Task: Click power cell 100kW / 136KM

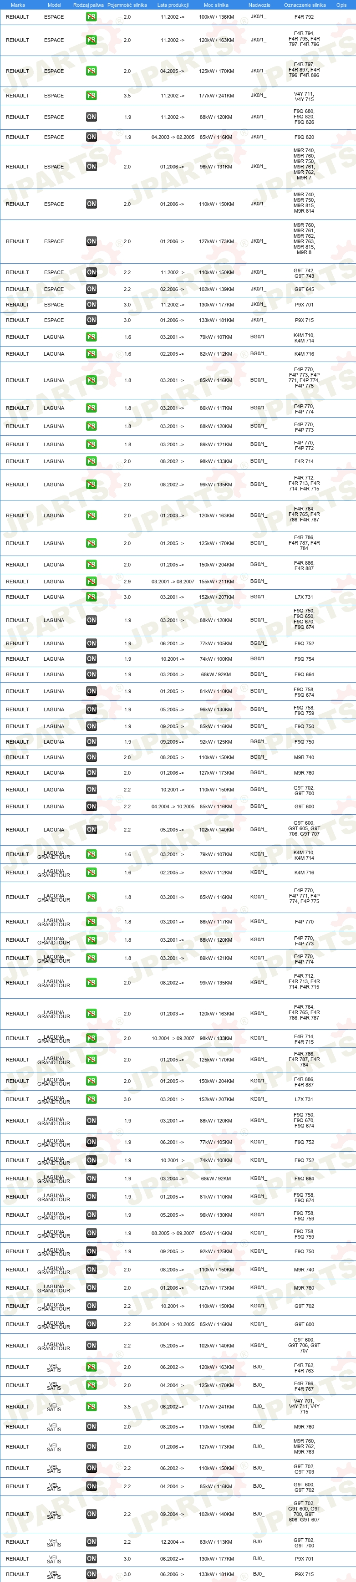Action: tap(216, 17)
